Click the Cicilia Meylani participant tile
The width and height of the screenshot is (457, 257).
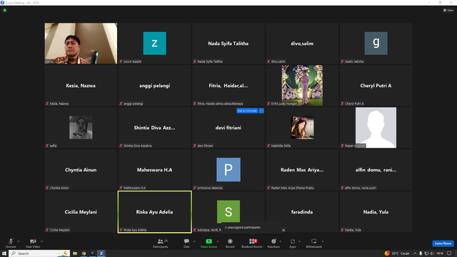(x=81, y=212)
